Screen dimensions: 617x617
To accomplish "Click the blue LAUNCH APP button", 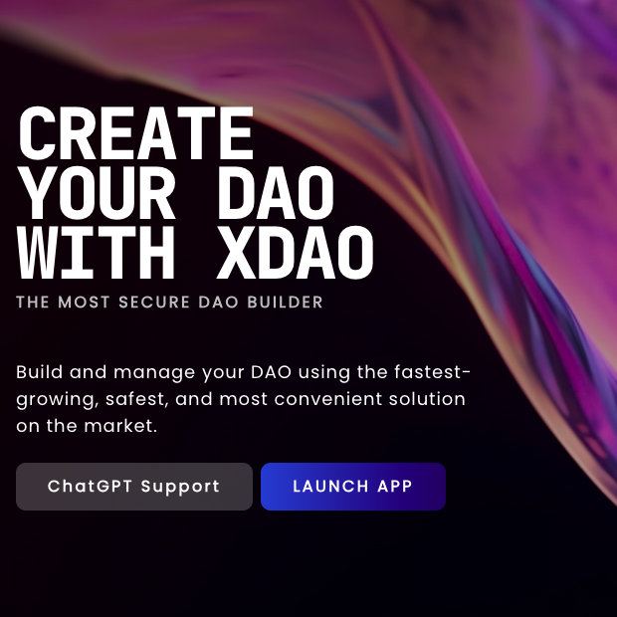I will point(353,487).
